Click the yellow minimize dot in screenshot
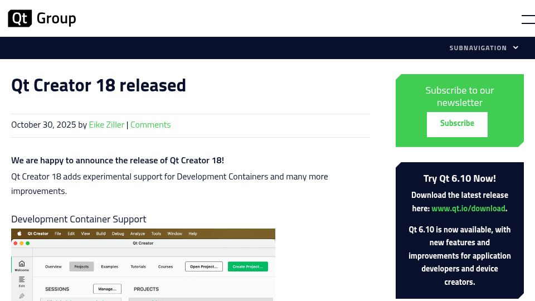This screenshot has height=301, width=535. pos(22,244)
